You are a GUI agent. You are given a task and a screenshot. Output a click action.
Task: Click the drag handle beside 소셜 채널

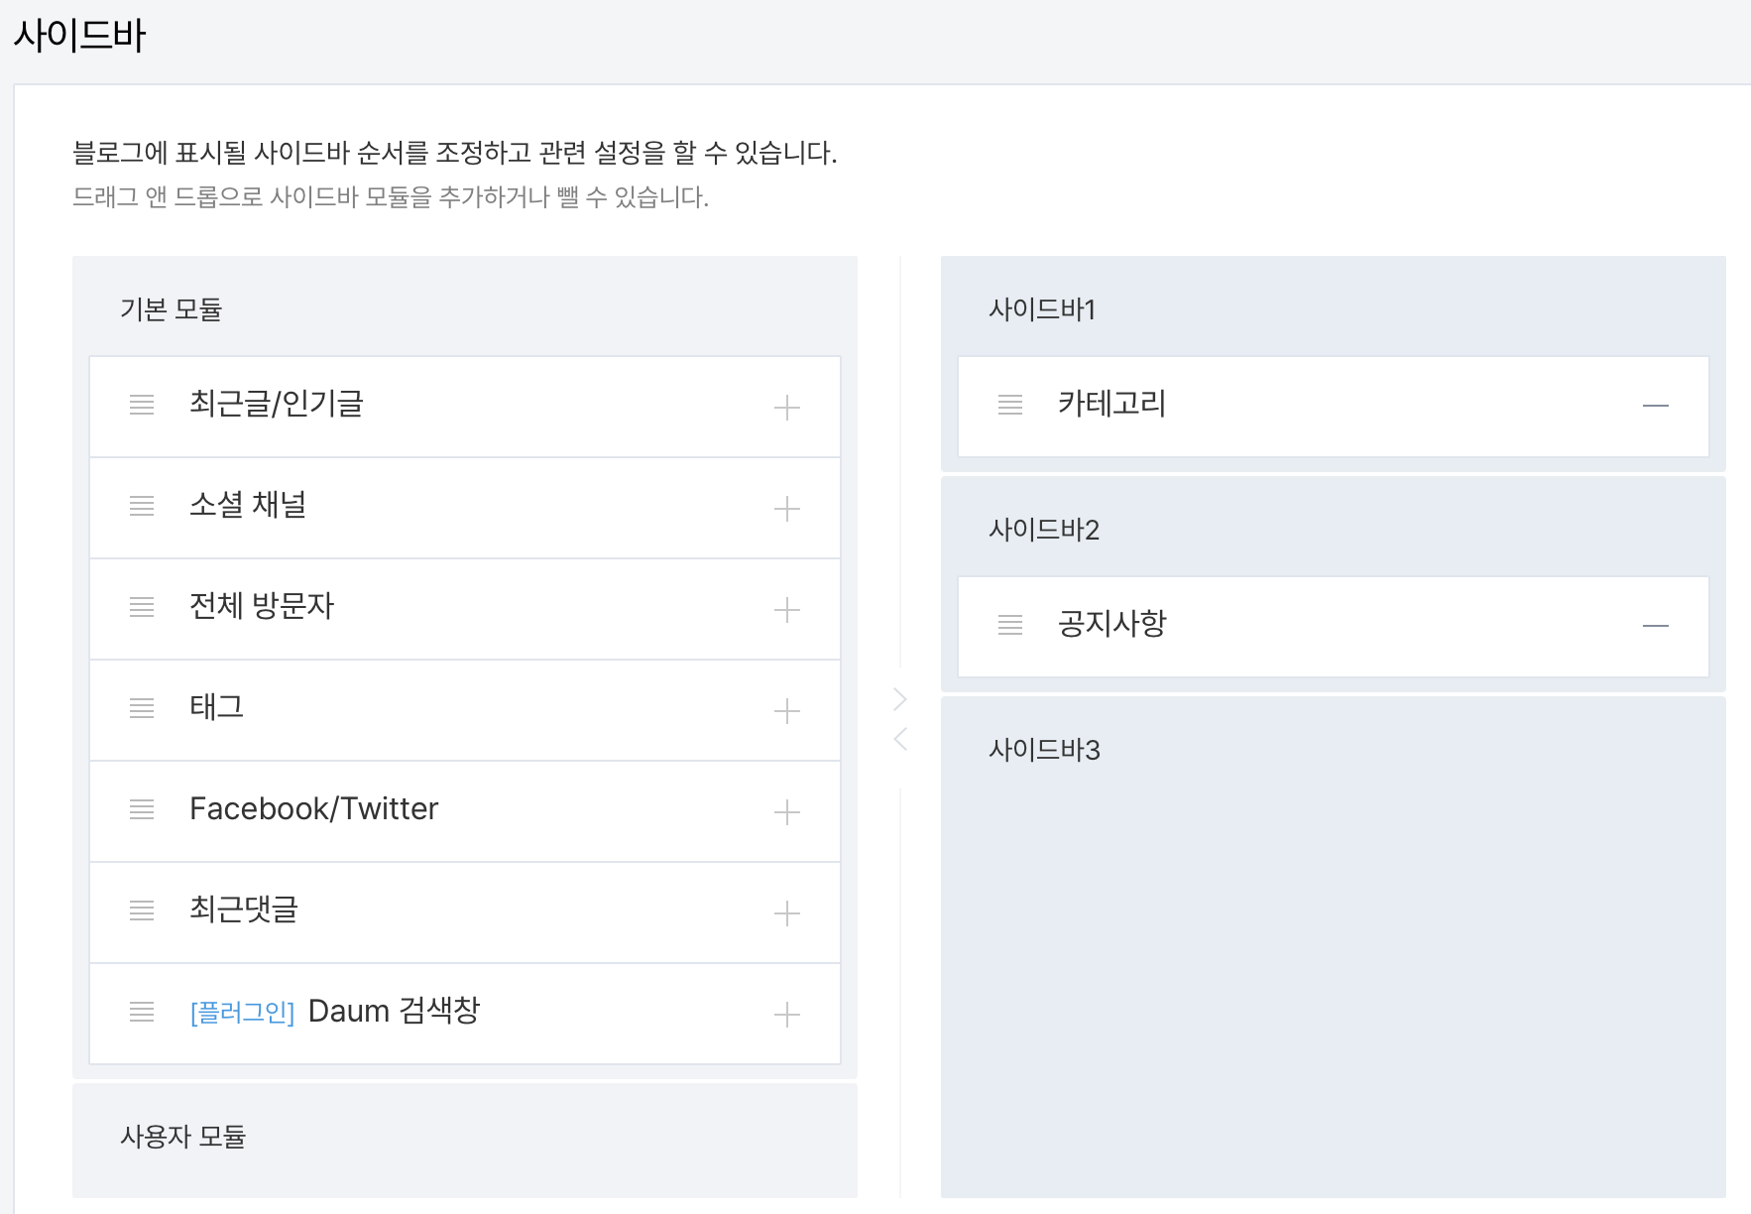(x=142, y=507)
